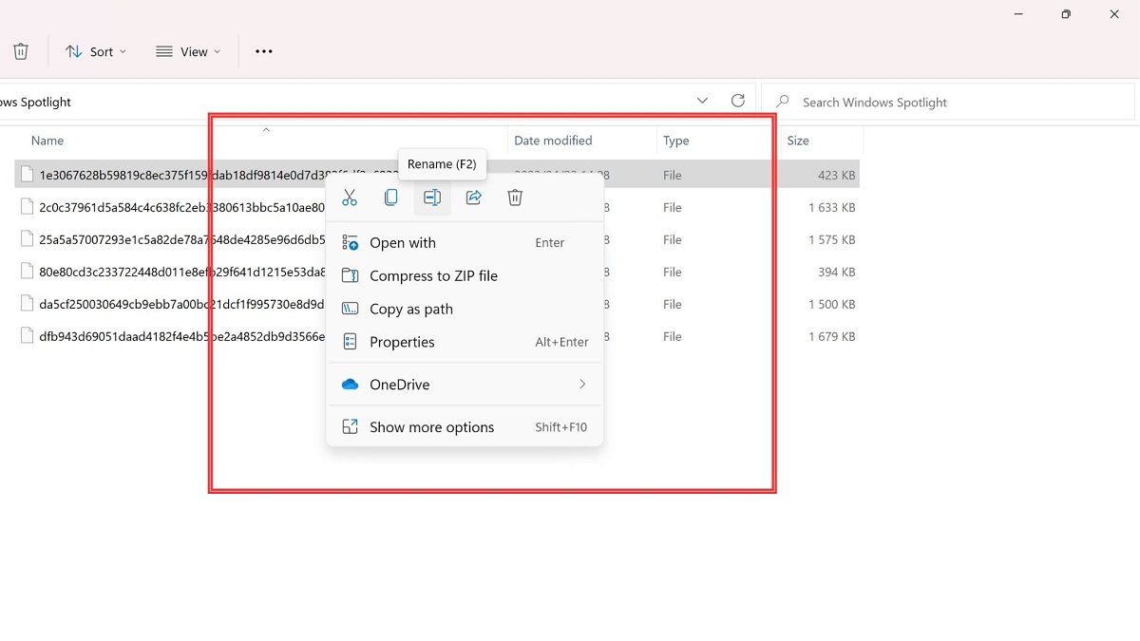Open the Sort dropdown

tap(95, 51)
